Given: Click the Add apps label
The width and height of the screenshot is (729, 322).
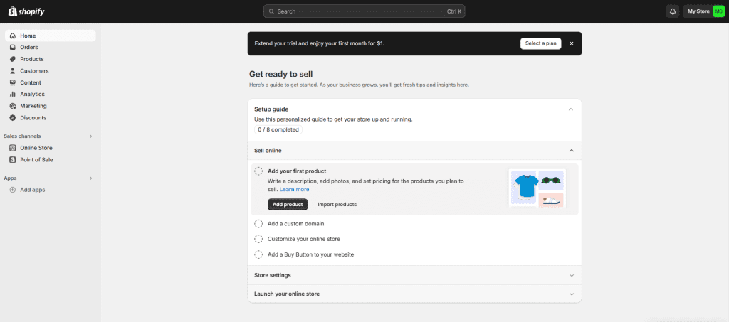Looking at the screenshot, I should click(x=33, y=190).
